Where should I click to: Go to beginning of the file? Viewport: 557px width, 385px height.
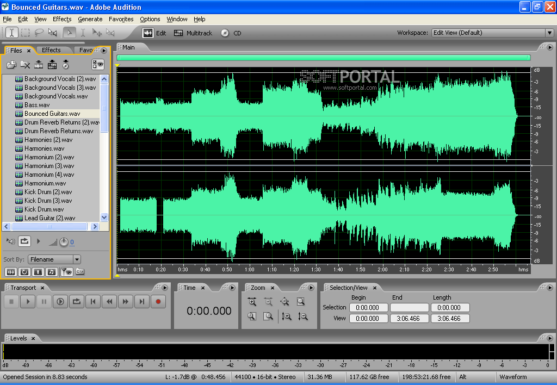(92, 302)
